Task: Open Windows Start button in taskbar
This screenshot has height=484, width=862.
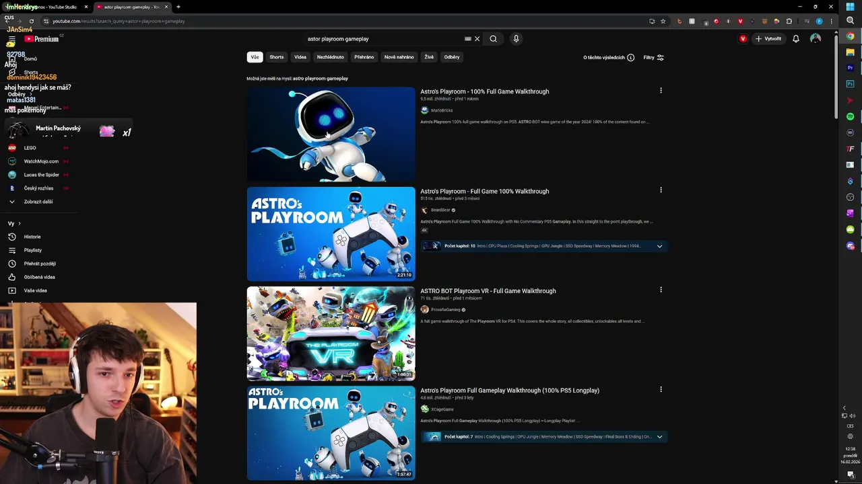Action: pyautogui.click(x=850, y=7)
